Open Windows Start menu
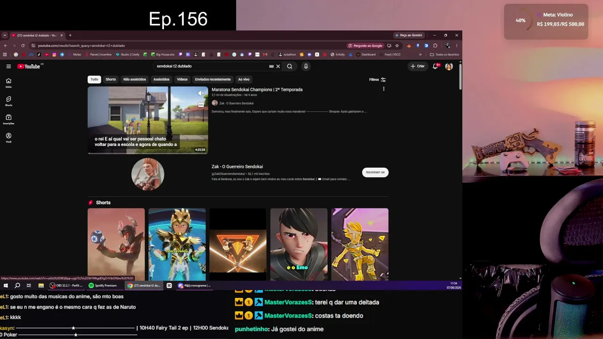This screenshot has width=603, height=339. (6, 285)
